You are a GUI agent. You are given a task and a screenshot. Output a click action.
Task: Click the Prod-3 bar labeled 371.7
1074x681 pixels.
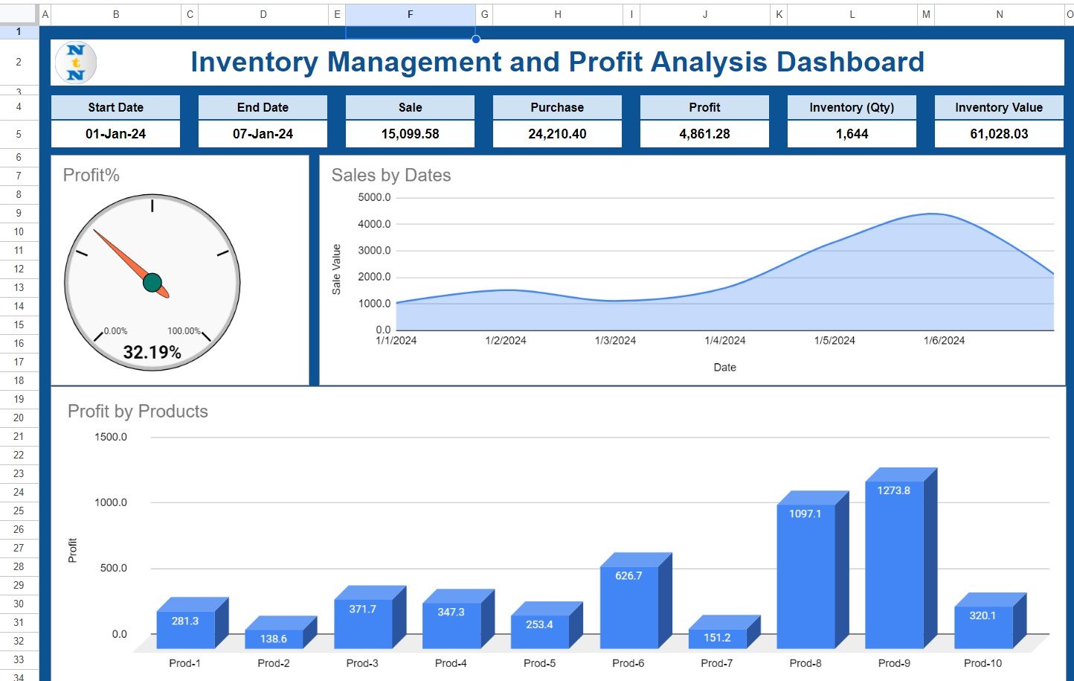pos(363,624)
